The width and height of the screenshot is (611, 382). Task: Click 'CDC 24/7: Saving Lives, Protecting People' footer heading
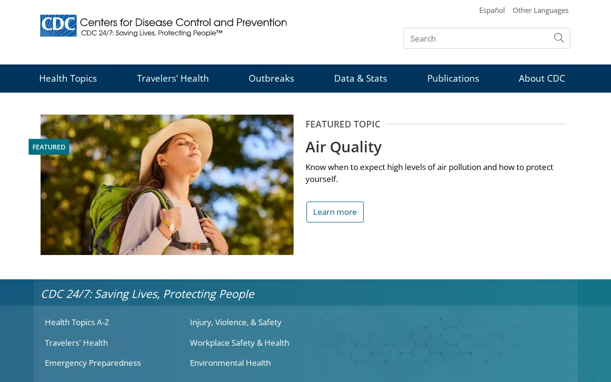point(147,294)
